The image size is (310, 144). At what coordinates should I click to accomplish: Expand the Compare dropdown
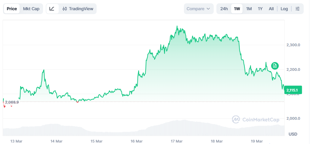[198, 9]
